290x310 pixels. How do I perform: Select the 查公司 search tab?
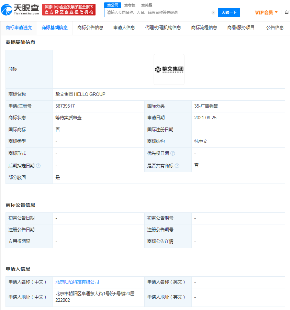pyautogui.click(x=113, y=5)
